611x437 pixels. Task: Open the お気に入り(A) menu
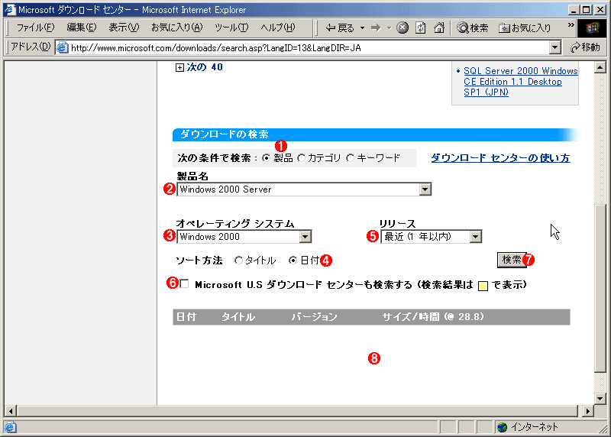[177, 28]
